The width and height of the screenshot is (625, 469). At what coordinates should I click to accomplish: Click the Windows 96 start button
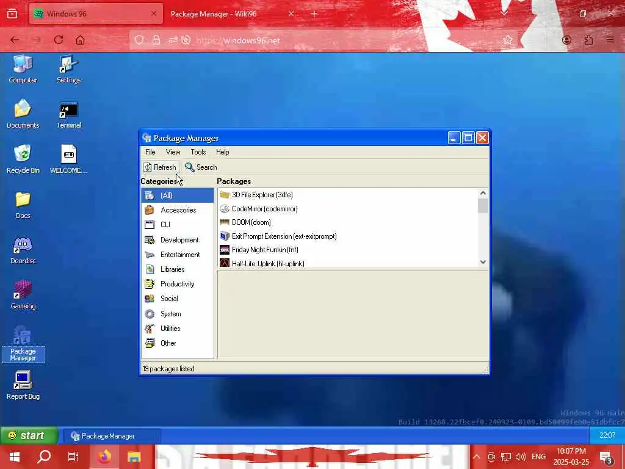(x=29, y=435)
